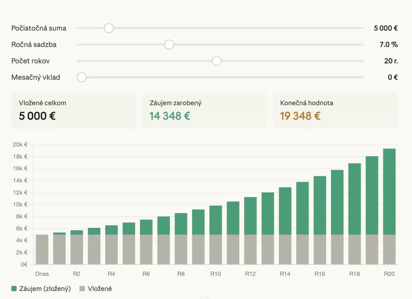Click the Ročná sadzba slider handle
The image size is (412, 299).
pos(169,45)
